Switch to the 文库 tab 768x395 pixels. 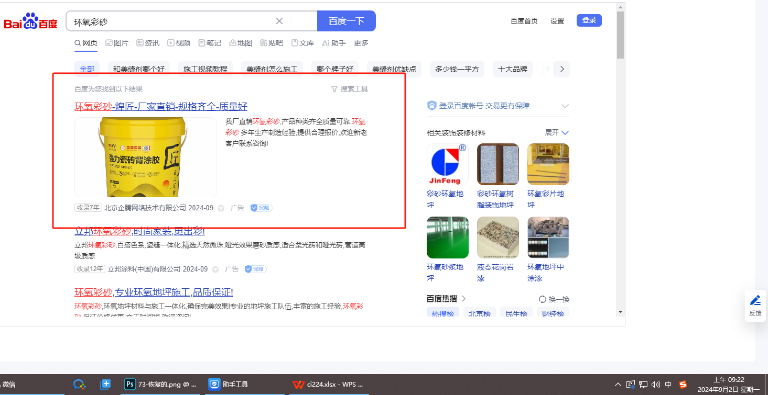coord(302,43)
